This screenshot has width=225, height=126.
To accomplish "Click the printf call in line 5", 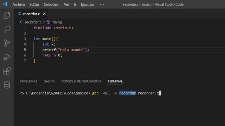I will point(49,50).
